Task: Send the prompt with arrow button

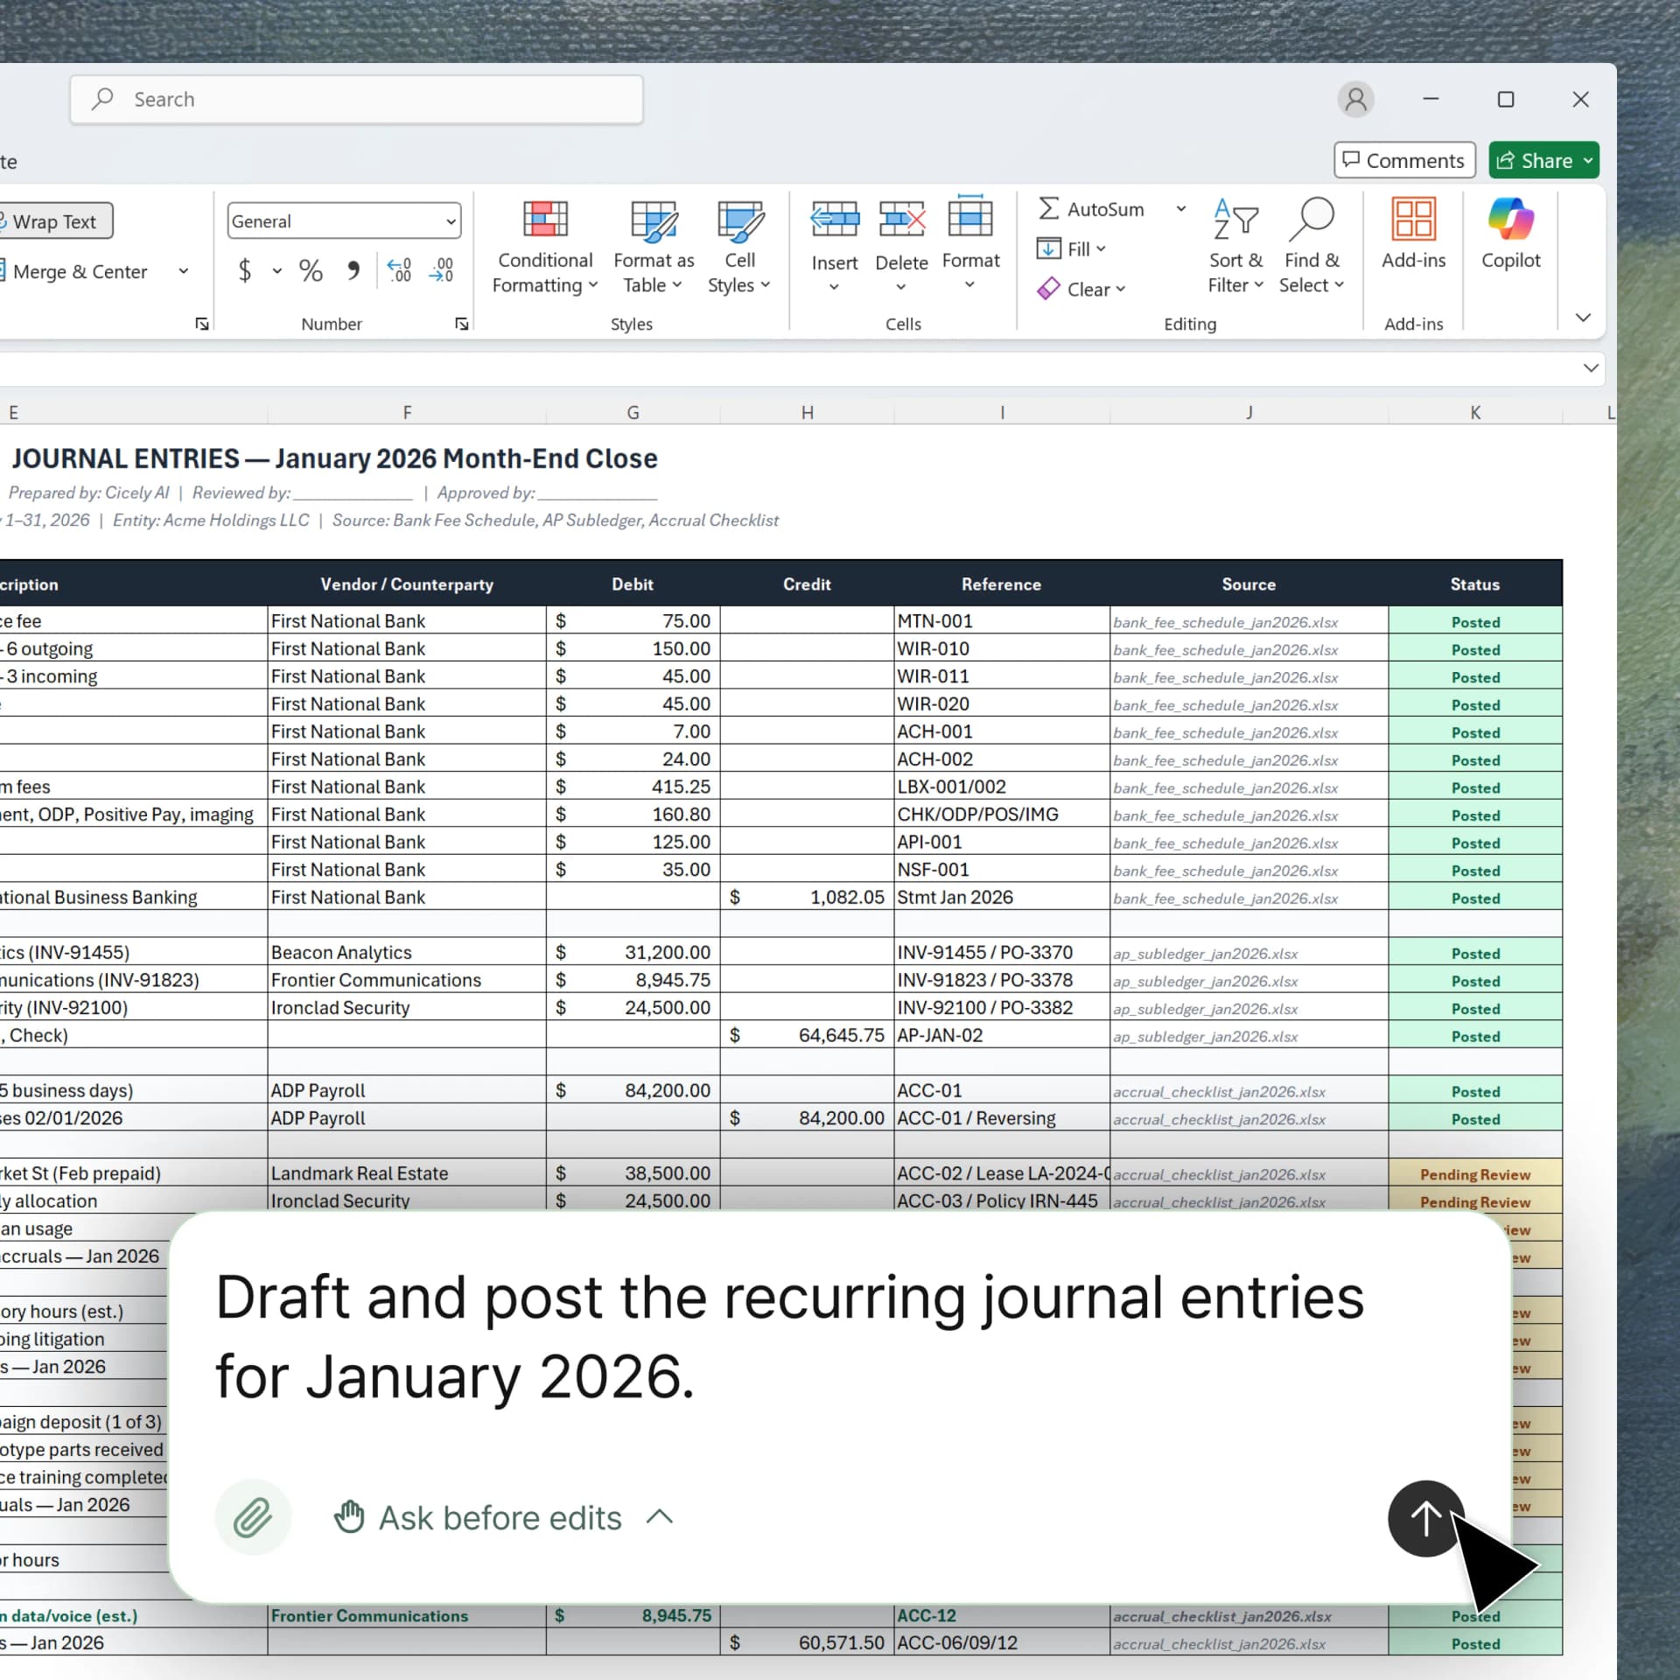Action: point(1425,1518)
